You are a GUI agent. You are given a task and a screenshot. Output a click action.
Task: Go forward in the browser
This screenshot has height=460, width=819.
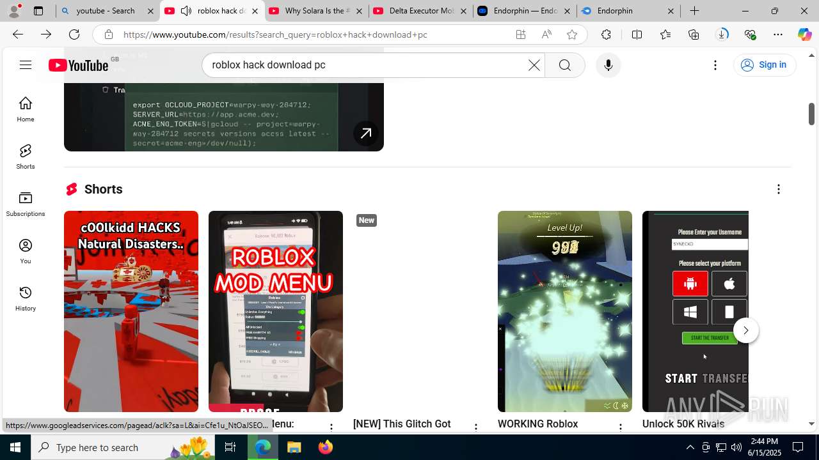tap(46, 34)
